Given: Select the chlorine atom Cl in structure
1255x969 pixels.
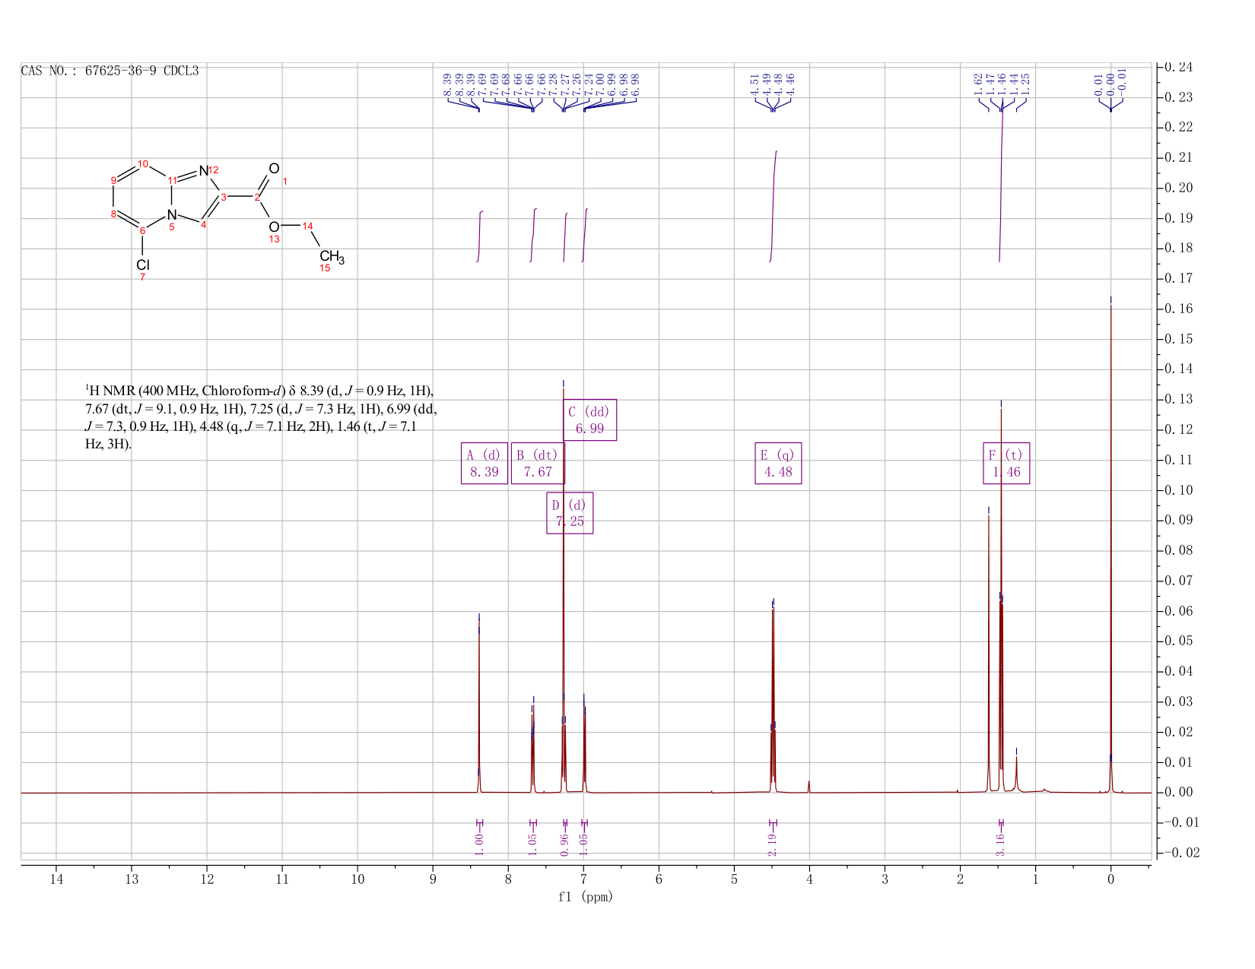Looking at the screenshot, I should (x=143, y=264).
